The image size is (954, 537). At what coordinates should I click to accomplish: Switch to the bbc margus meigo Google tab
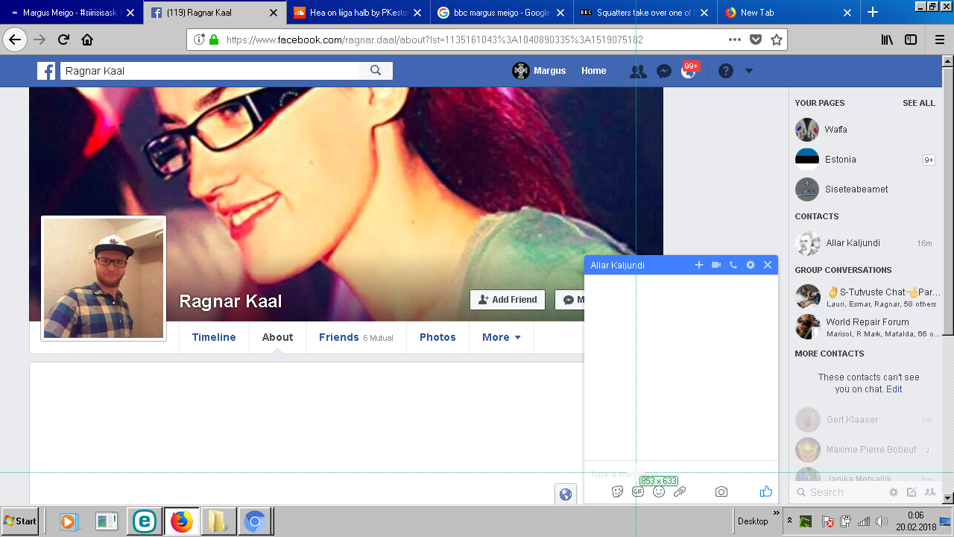click(501, 13)
